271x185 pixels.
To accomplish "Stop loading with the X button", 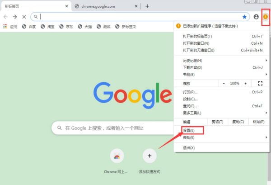I will point(24,17).
